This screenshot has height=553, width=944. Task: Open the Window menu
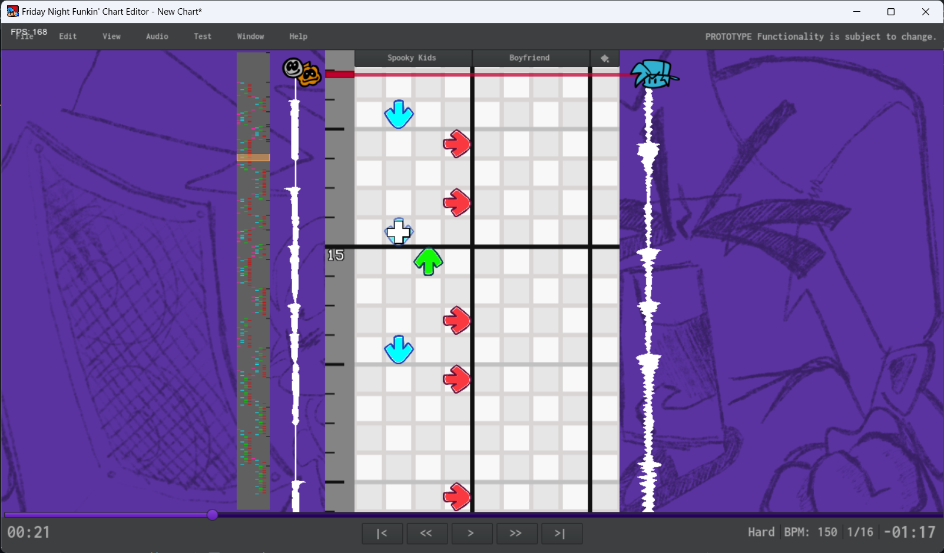coord(250,36)
